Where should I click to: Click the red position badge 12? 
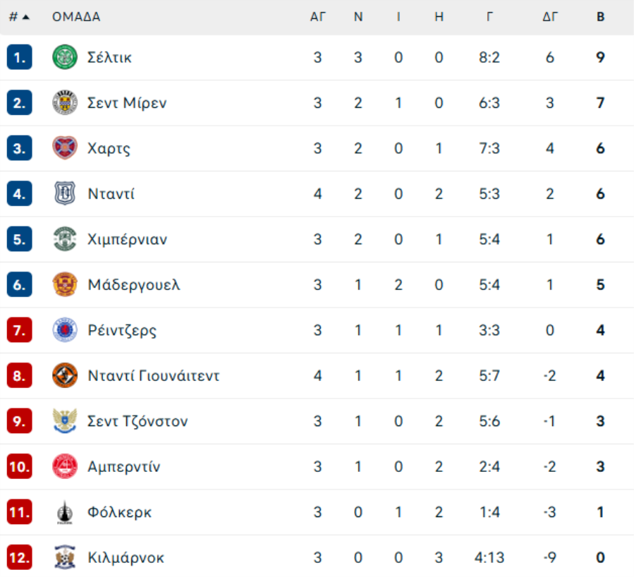(x=20, y=557)
